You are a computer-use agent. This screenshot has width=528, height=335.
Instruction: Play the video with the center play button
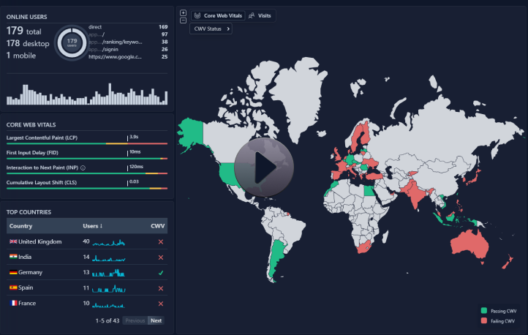click(x=263, y=167)
